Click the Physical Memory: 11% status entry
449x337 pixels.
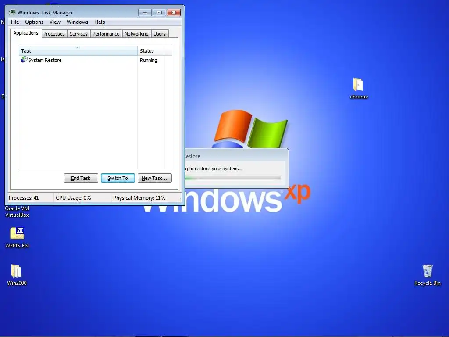(139, 198)
